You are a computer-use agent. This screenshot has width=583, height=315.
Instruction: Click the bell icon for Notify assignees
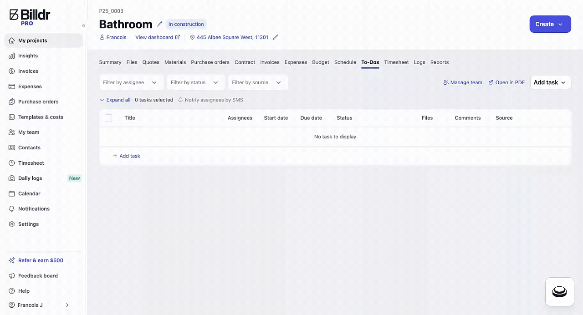click(180, 100)
